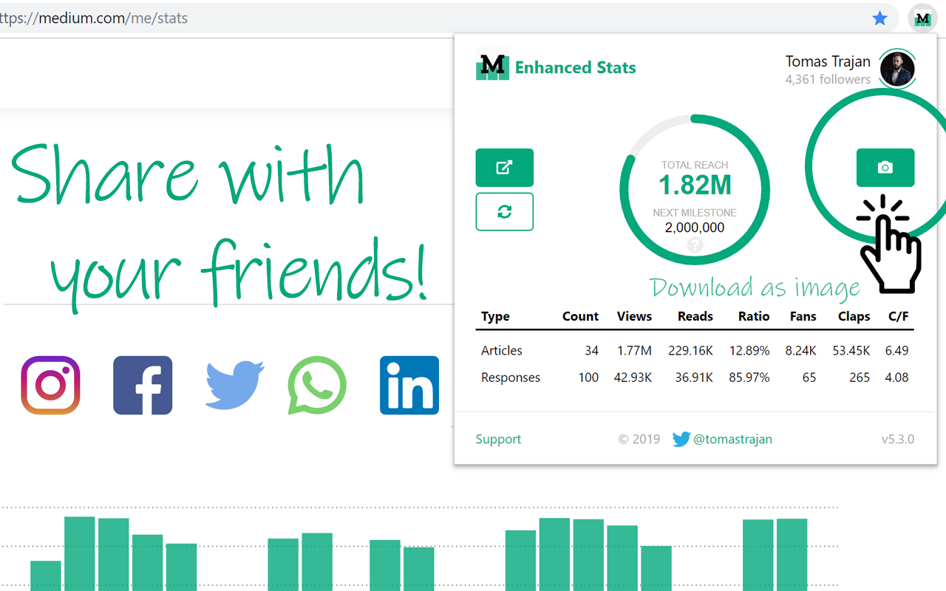Image resolution: width=946 pixels, height=591 pixels.
Task: Click the 6.49 articles C/F value
Action: pos(896,350)
